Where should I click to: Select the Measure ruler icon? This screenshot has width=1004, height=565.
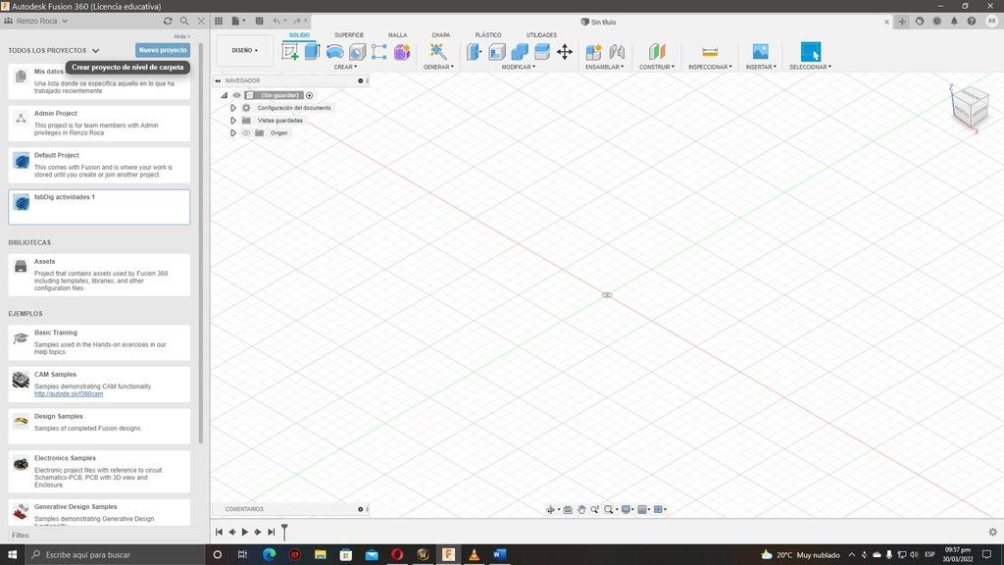710,52
